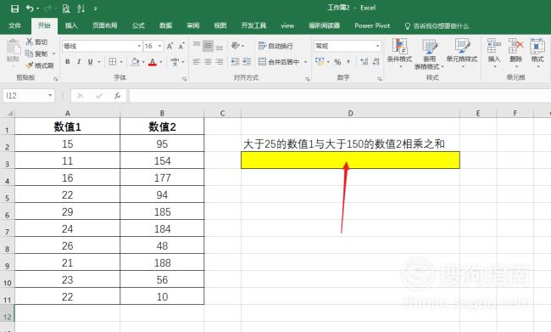Switch to the Insert ribbon tab
Image resolution: width=551 pixels, height=332 pixels.
point(71,25)
